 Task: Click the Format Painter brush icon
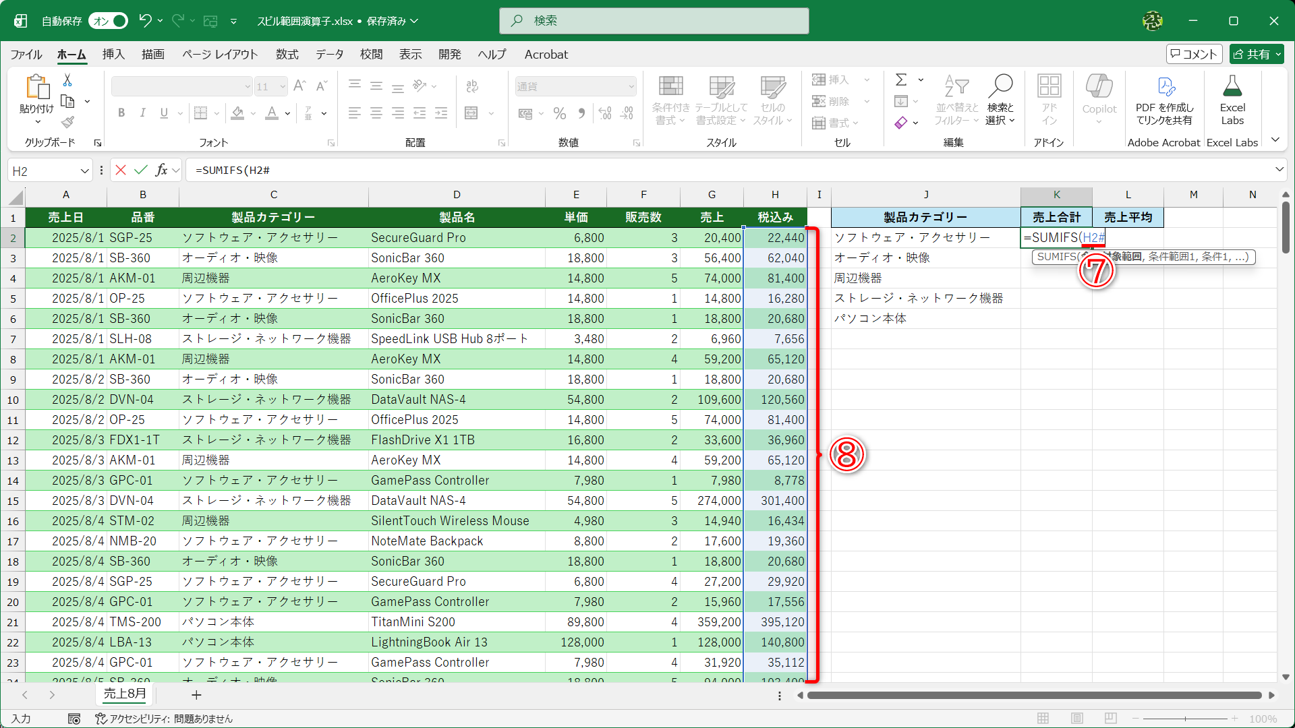click(67, 122)
